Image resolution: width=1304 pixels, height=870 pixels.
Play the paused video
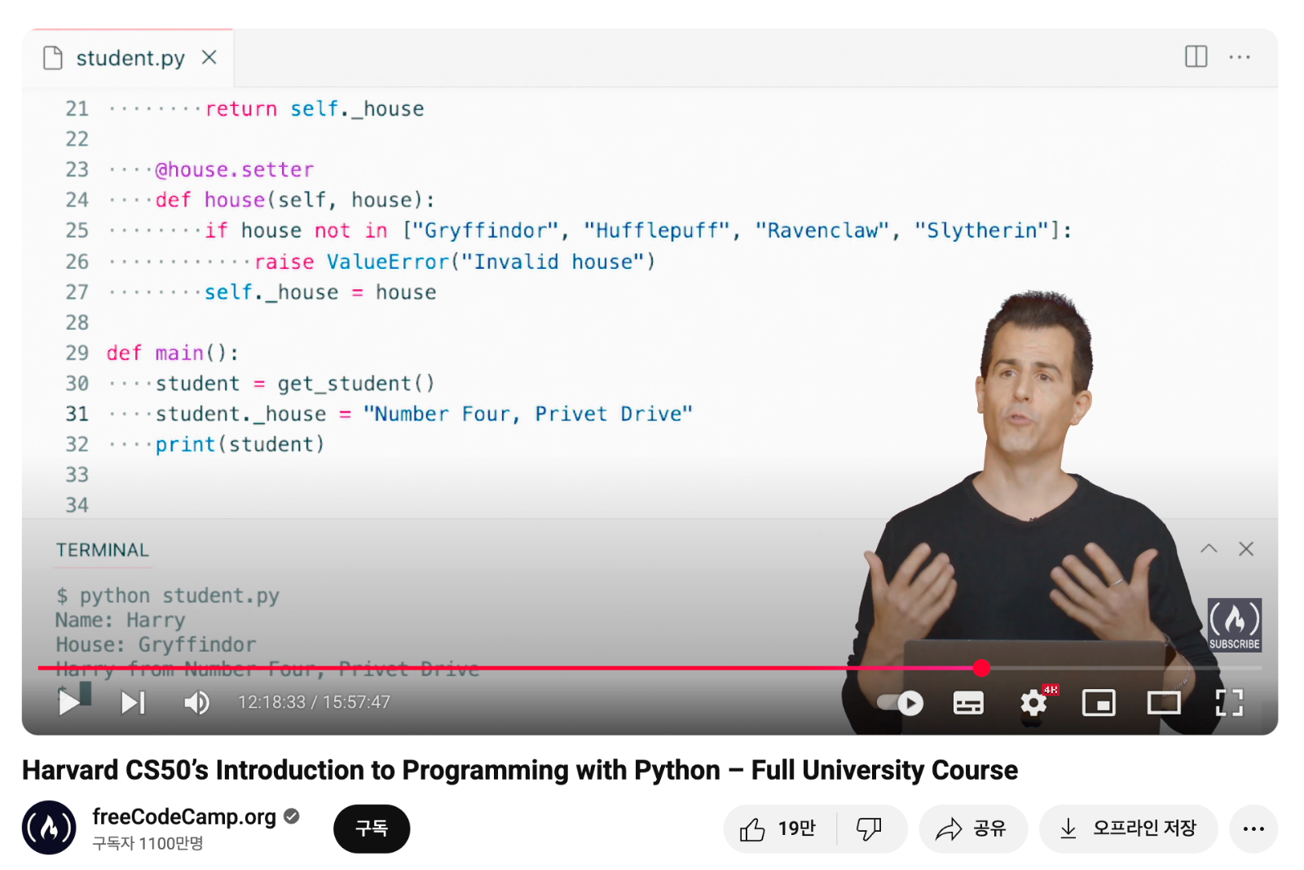pyautogui.click(x=71, y=701)
